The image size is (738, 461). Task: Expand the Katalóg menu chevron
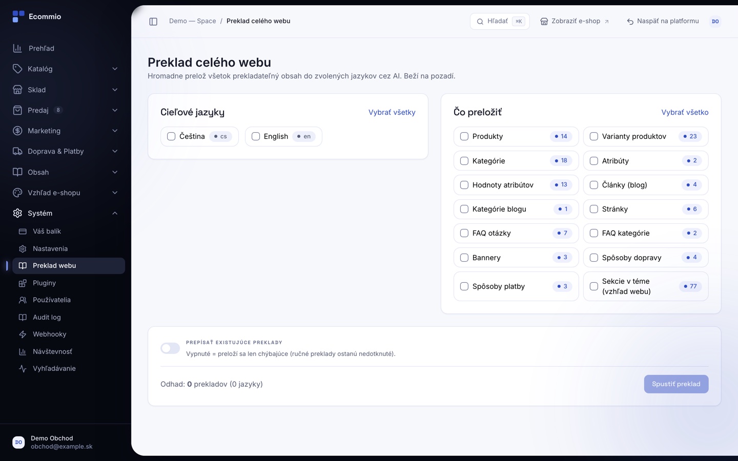click(x=115, y=69)
